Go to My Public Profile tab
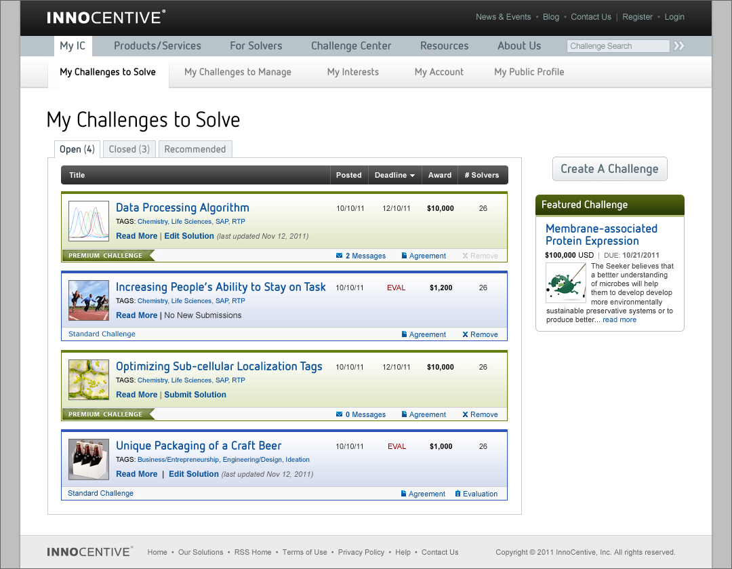The height and width of the screenshot is (569, 732). (529, 72)
